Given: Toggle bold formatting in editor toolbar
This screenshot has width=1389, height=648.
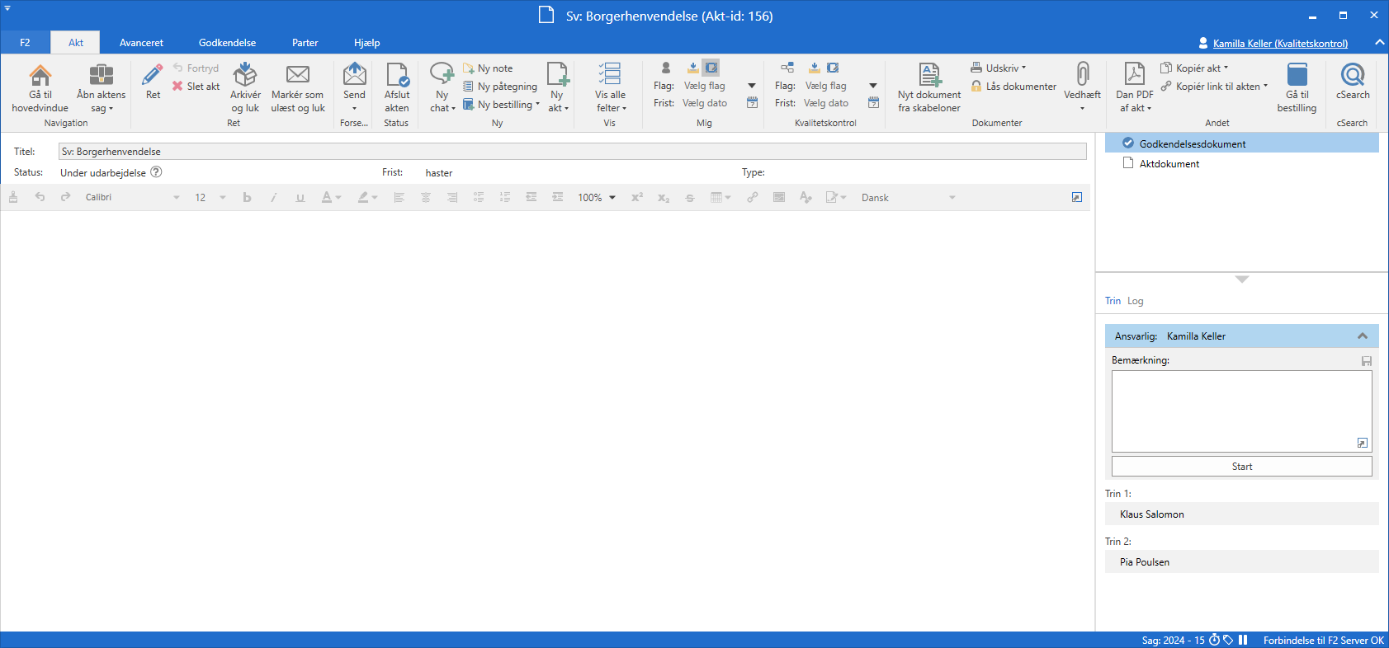Looking at the screenshot, I should (247, 198).
